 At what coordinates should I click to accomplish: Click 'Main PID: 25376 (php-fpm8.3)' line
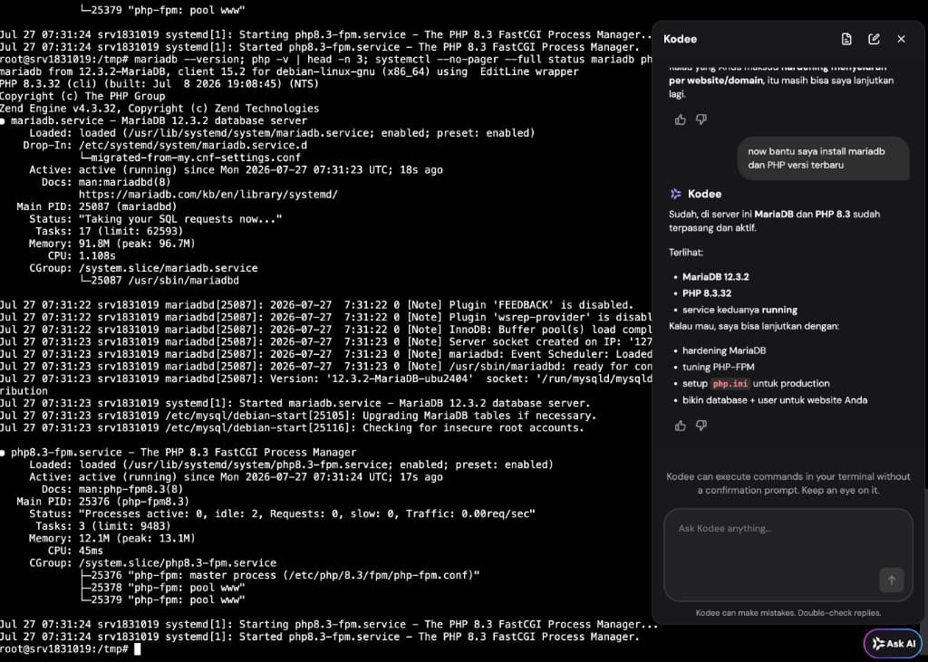point(103,502)
